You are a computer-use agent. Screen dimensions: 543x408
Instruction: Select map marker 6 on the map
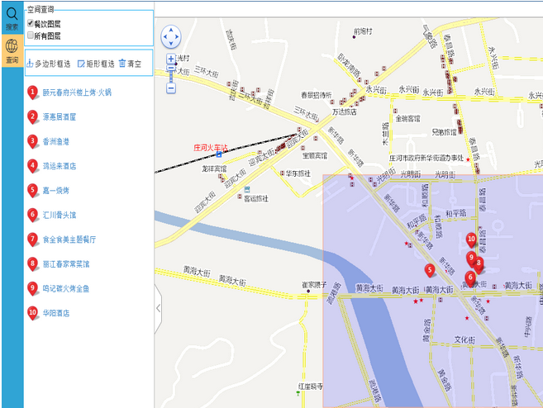(x=470, y=278)
